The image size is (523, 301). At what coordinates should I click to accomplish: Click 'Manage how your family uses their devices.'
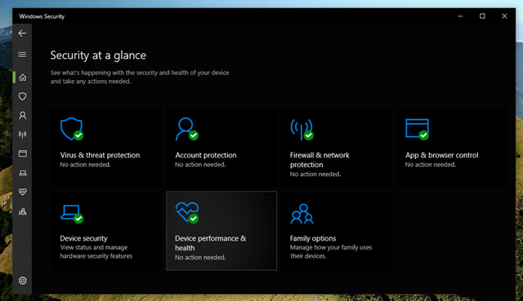(x=330, y=252)
